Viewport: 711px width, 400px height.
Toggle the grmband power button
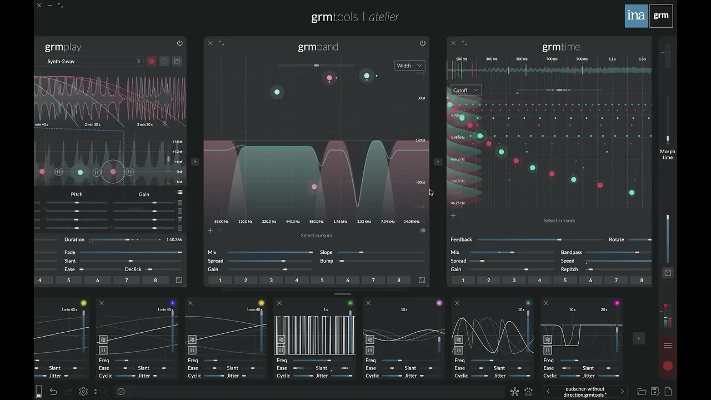coord(423,43)
